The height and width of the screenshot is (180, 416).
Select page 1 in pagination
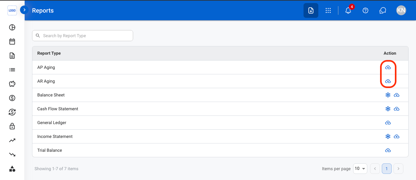(387, 169)
